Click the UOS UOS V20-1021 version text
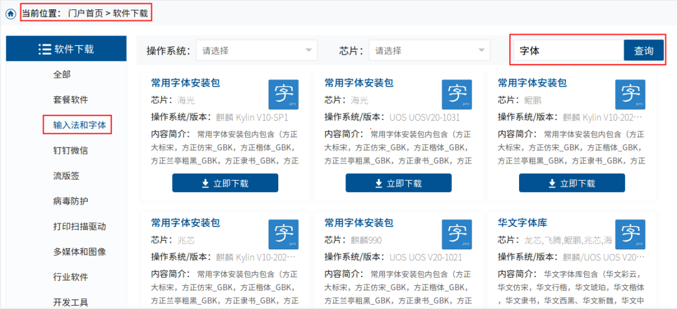 pyautogui.click(x=426, y=257)
